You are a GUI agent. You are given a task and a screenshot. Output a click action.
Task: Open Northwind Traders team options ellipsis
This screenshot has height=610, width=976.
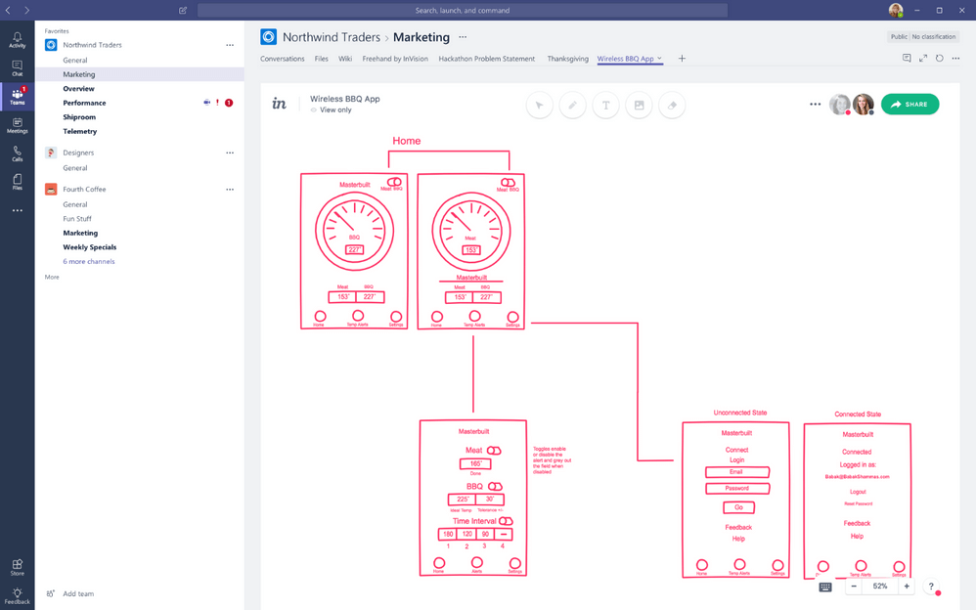(x=230, y=45)
